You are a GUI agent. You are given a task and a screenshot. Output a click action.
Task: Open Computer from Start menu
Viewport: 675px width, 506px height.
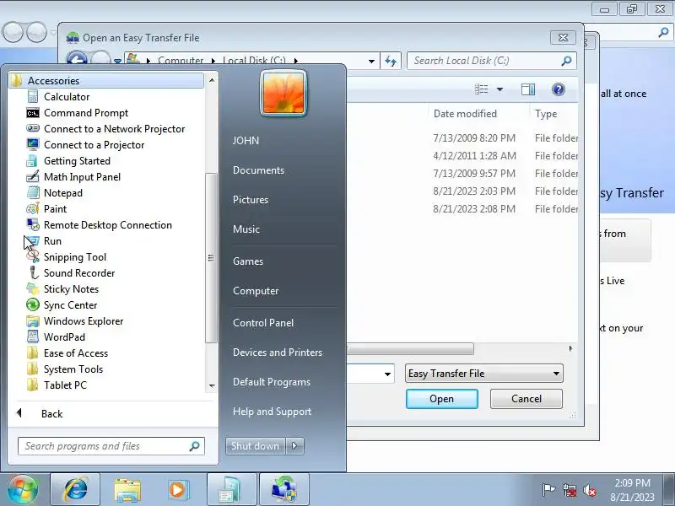[x=256, y=291]
